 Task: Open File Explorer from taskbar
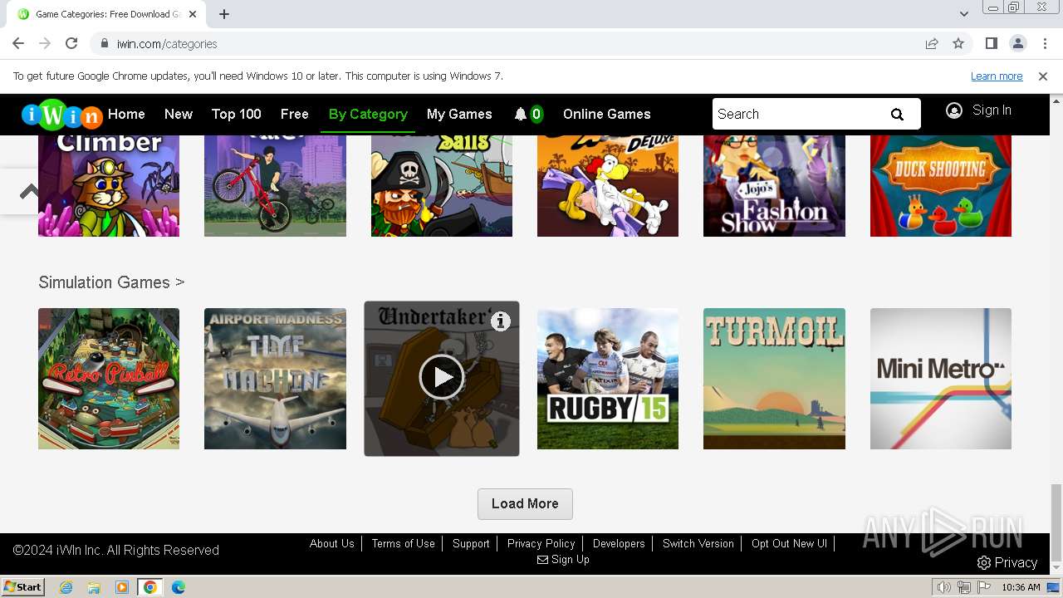[94, 587]
